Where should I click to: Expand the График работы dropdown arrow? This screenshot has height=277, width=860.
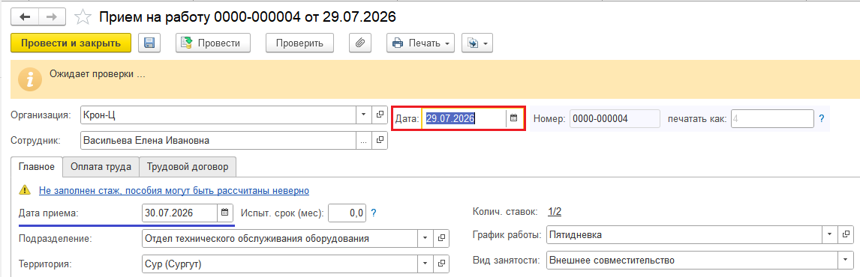[831, 234]
